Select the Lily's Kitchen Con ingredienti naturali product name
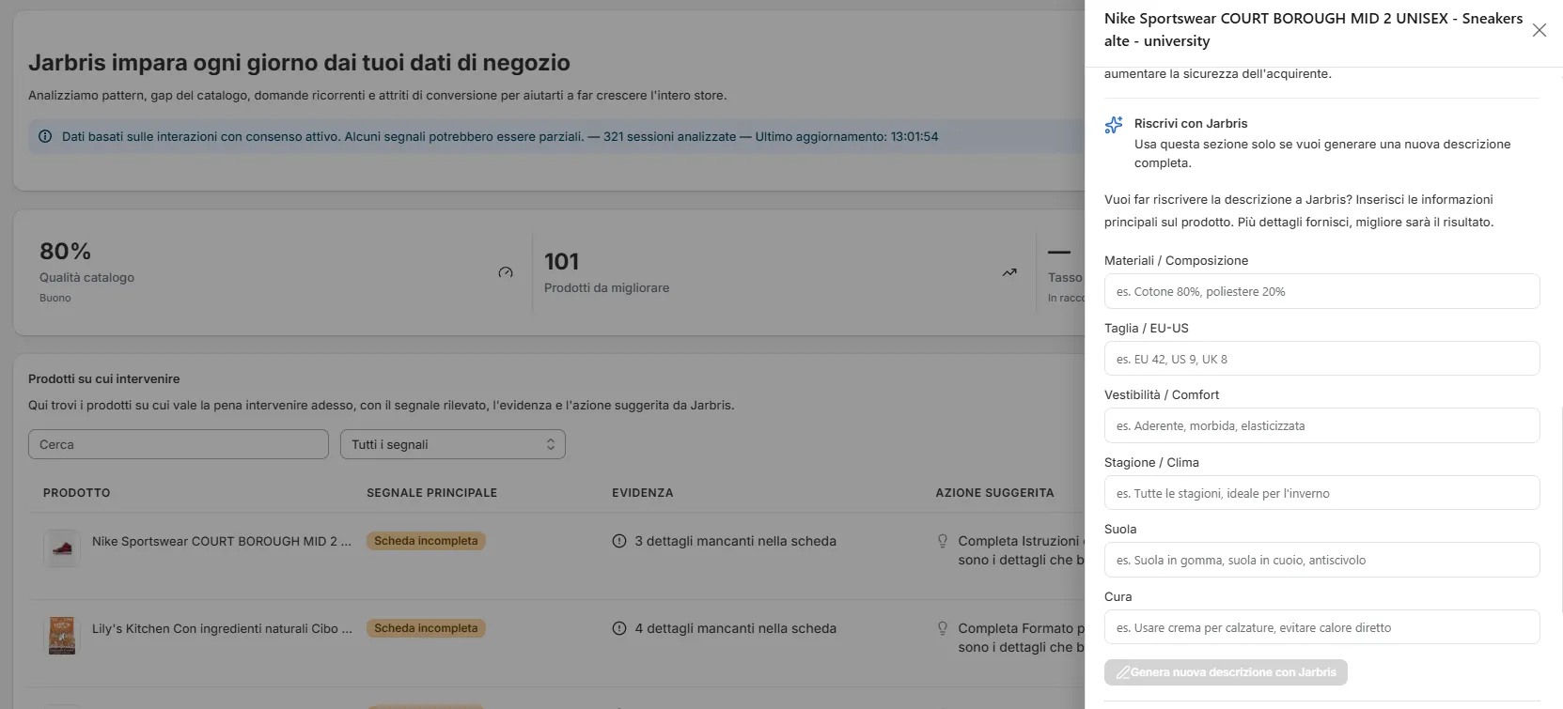 tap(222, 628)
